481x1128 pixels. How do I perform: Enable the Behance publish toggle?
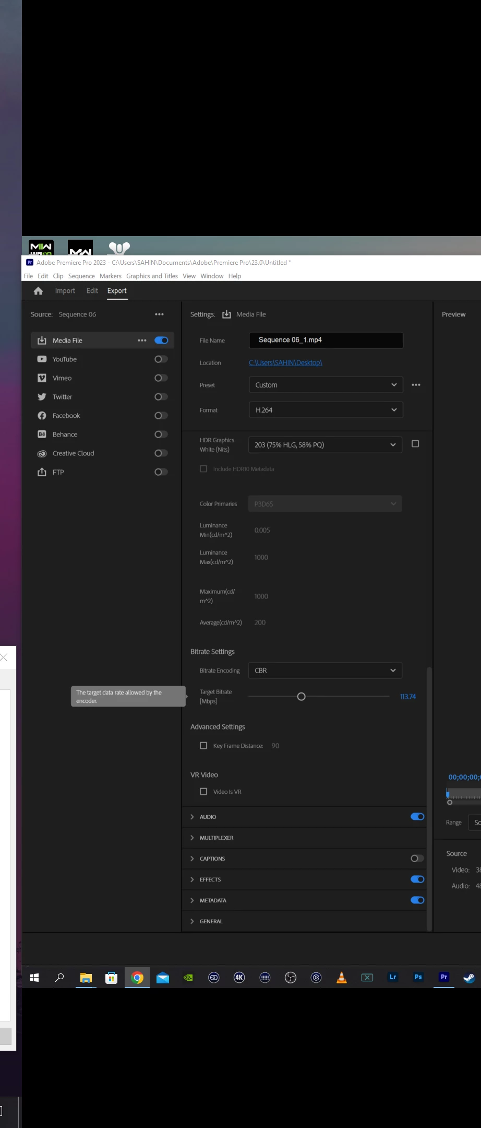[x=161, y=434]
